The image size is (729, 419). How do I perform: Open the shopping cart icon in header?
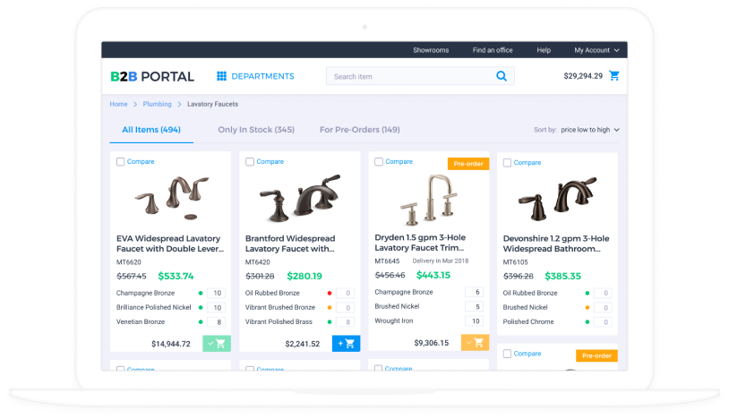click(614, 75)
